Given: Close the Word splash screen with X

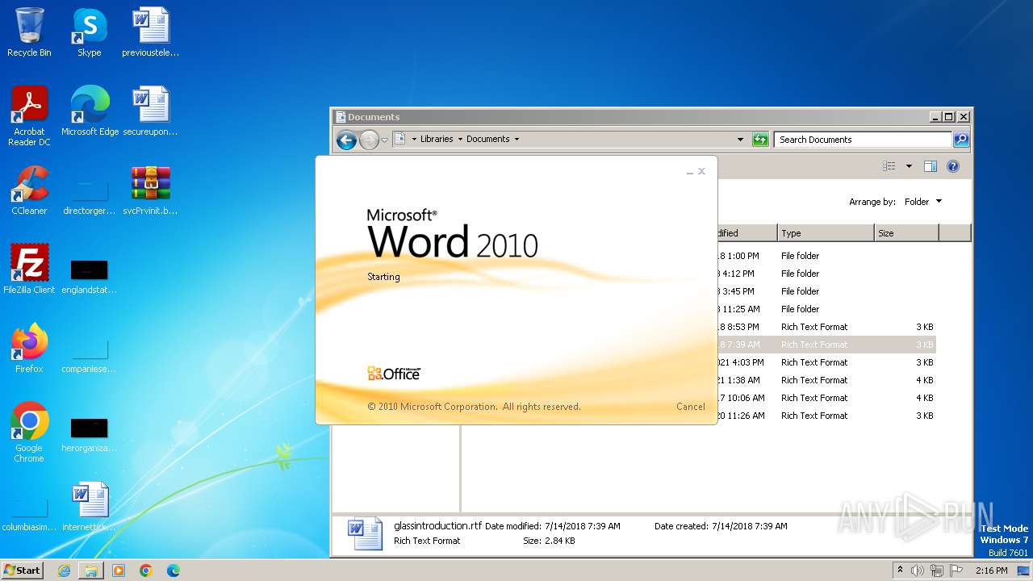Looking at the screenshot, I should (x=701, y=171).
